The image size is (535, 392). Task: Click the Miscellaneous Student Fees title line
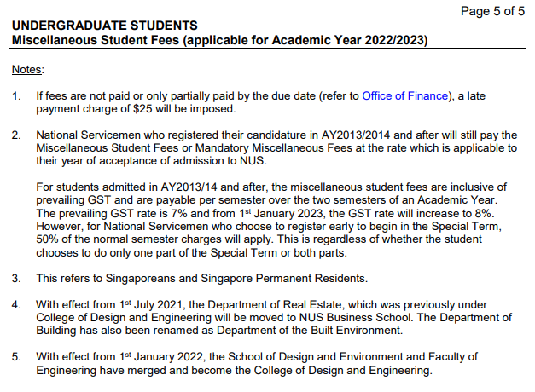pyautogui.click(x=220, y=40)
